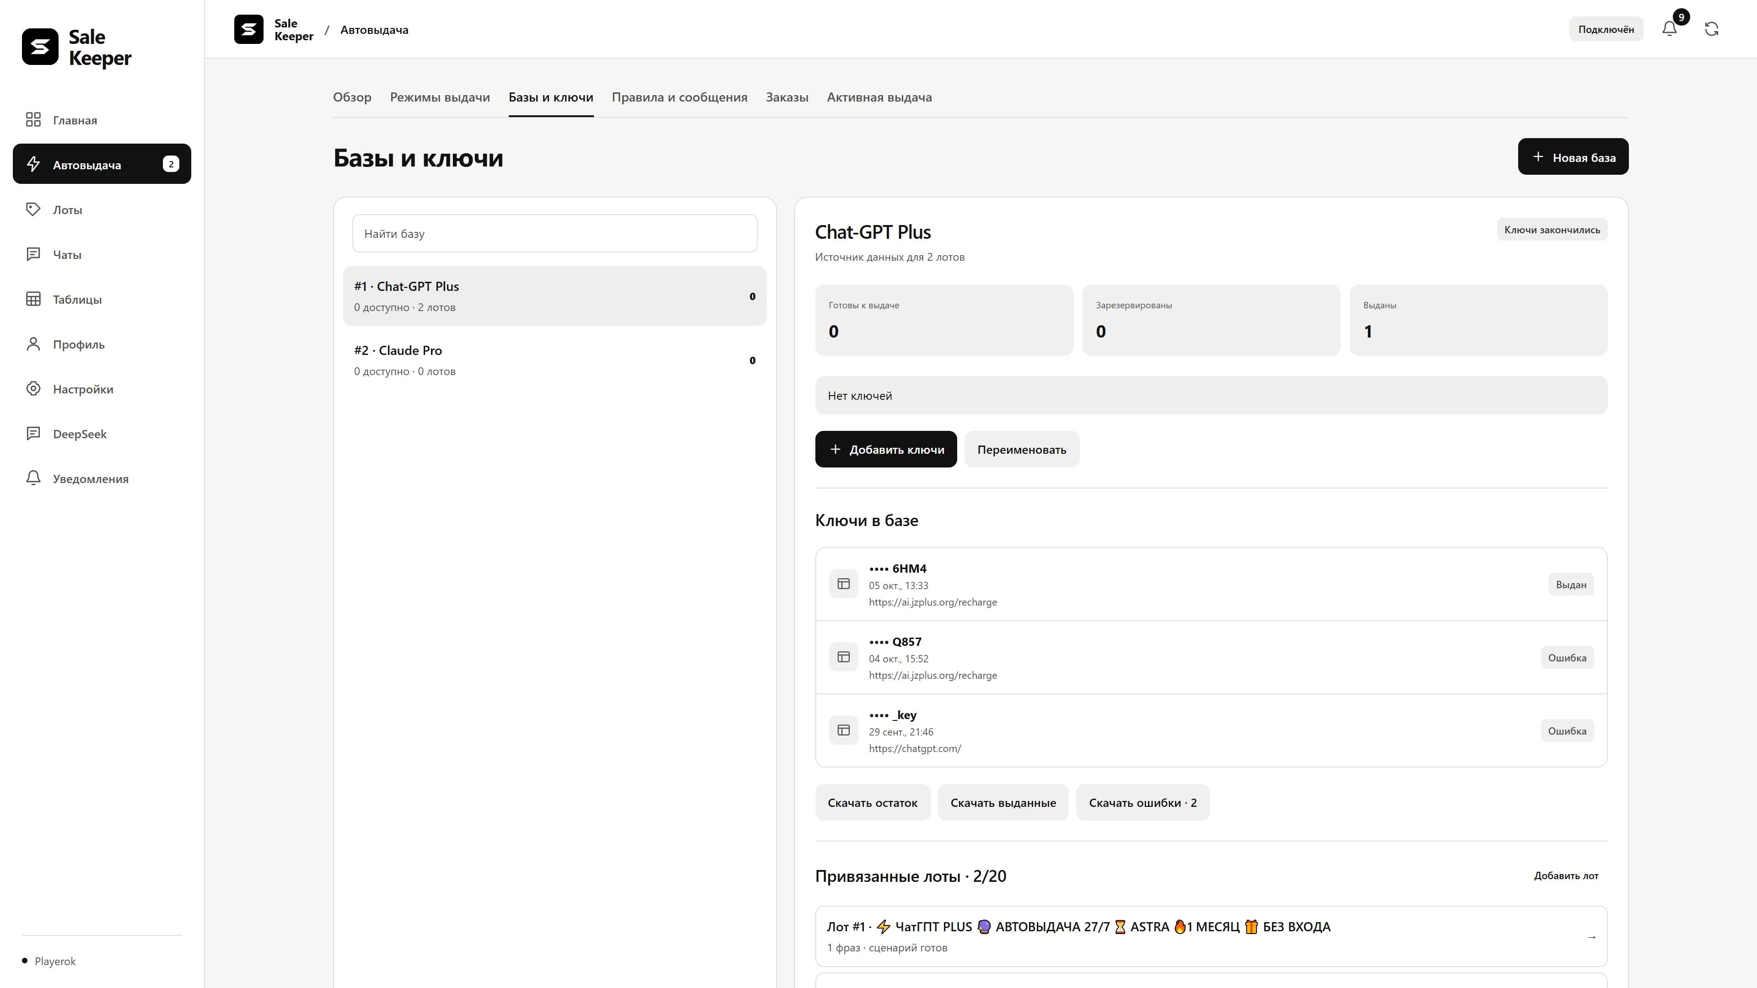This screenshot has height=988, width=1757.
Task: Click Ключи закончились status badge
Action: 1552,230
